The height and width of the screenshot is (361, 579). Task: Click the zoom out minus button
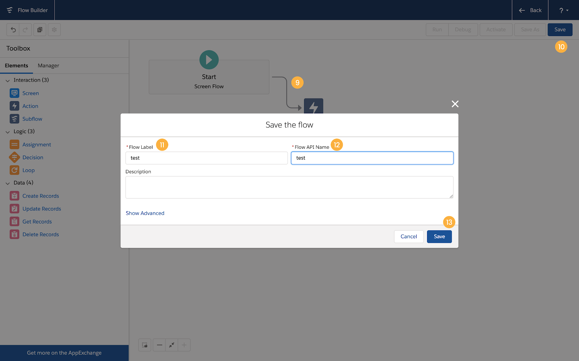159,345
